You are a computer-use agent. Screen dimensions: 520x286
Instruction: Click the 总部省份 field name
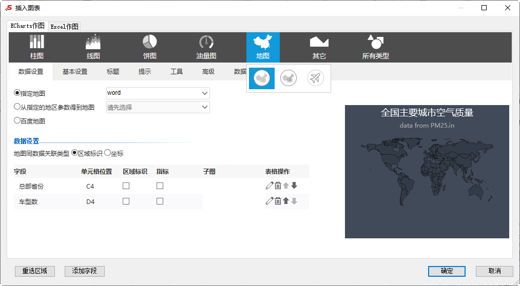tap(31, 187)
